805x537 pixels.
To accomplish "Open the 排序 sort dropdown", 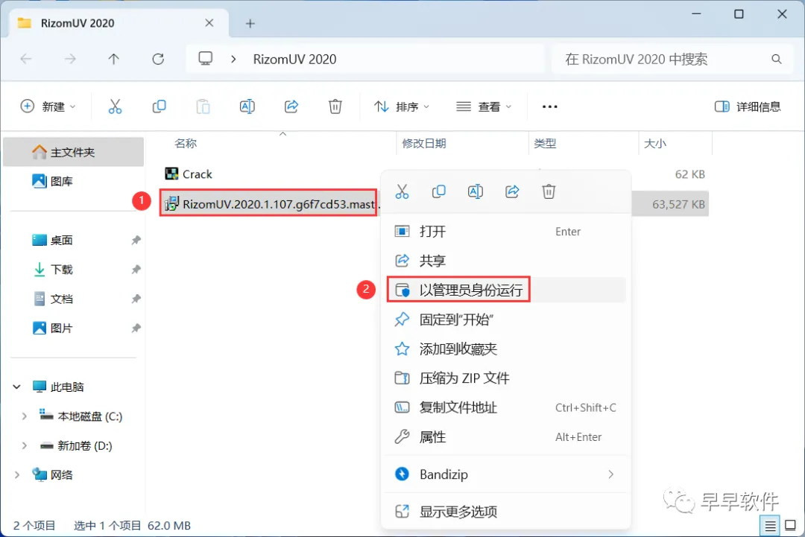I will point(402,107).
